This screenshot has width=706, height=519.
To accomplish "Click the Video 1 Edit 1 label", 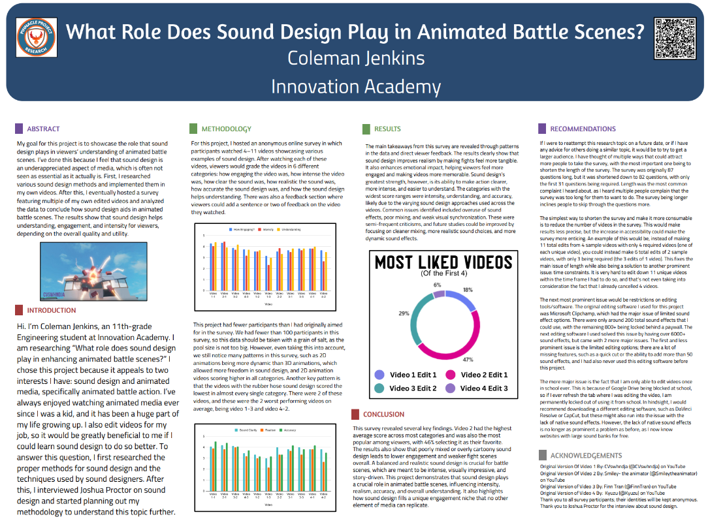I will coord(413,375).
